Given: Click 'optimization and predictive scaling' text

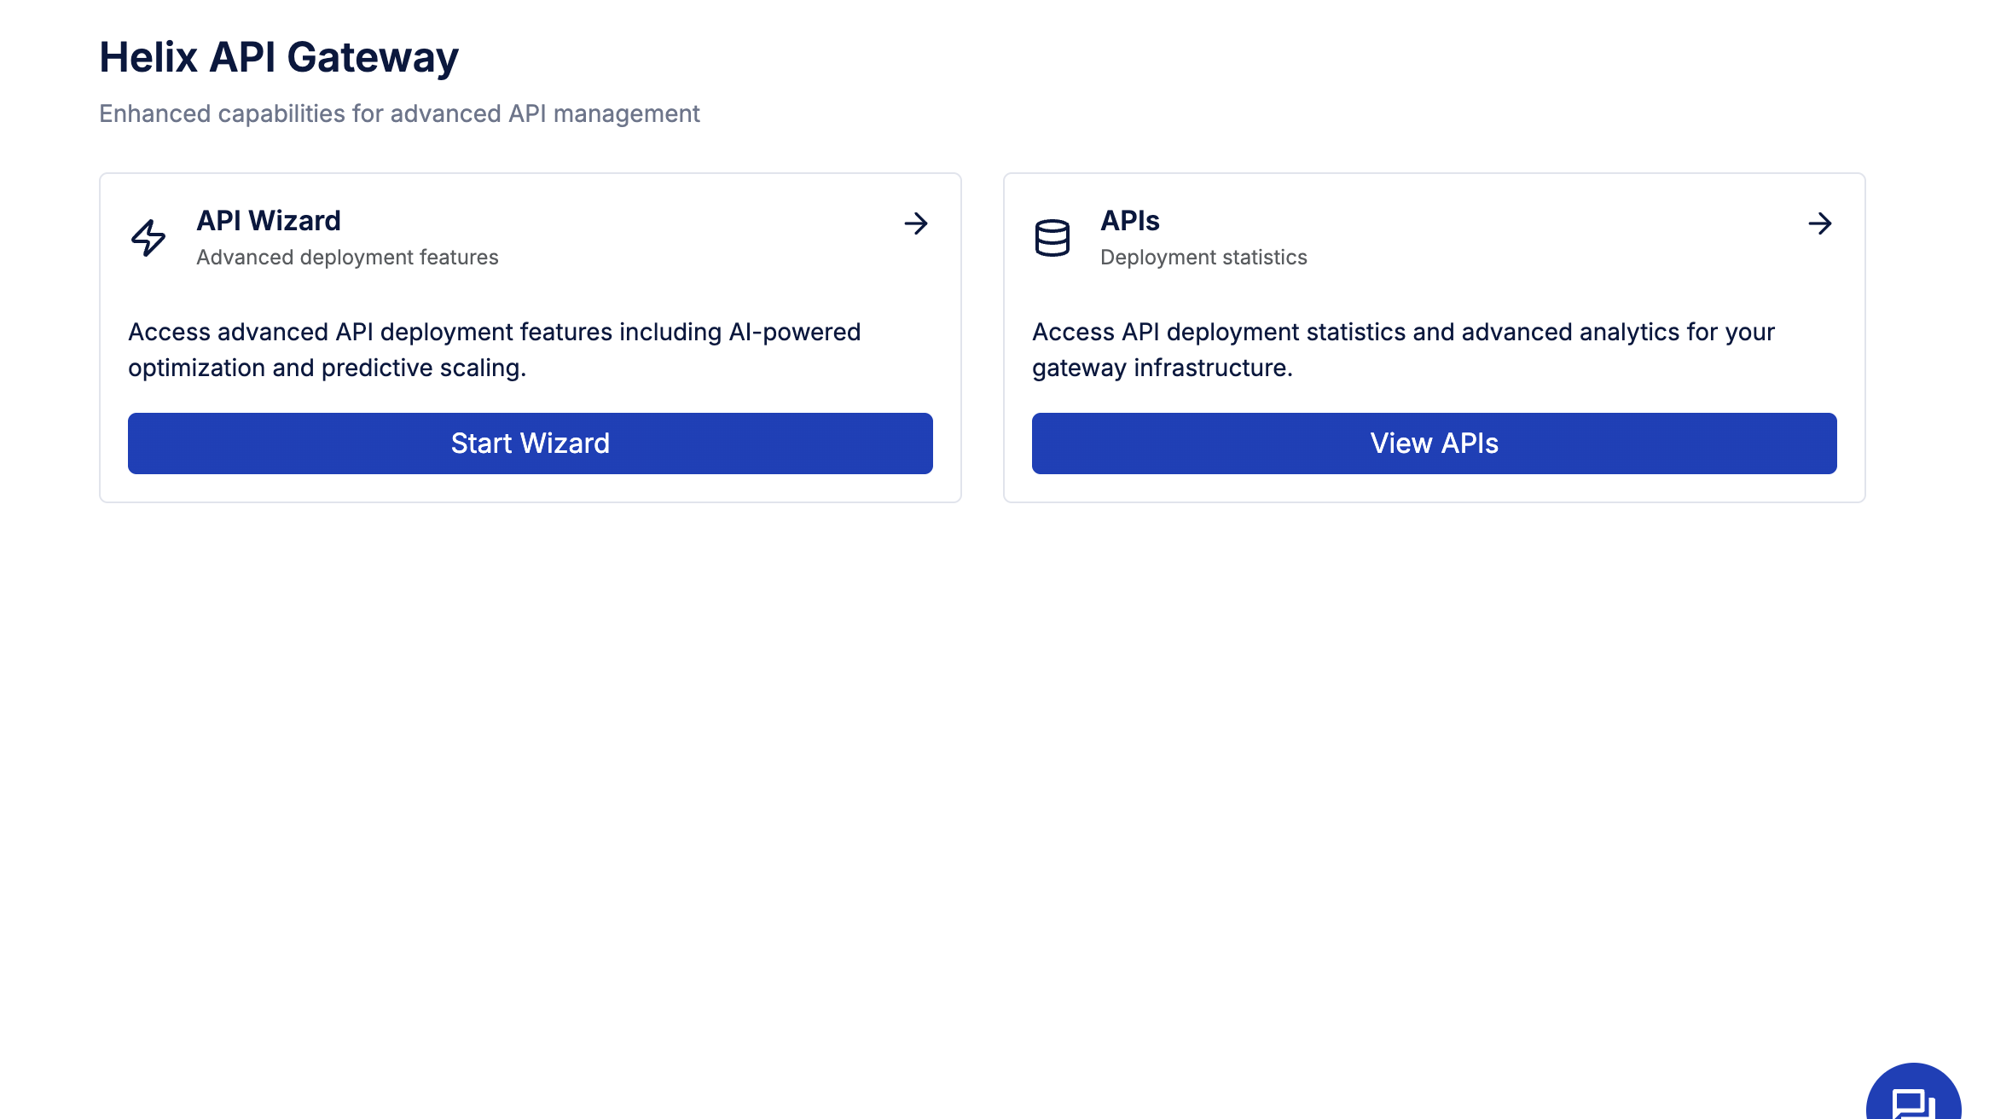Looking at the screenshot, I should click(x=327, y=368).
